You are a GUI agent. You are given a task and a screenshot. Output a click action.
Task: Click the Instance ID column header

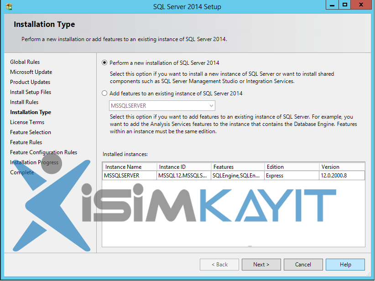(x=183, y=167)
